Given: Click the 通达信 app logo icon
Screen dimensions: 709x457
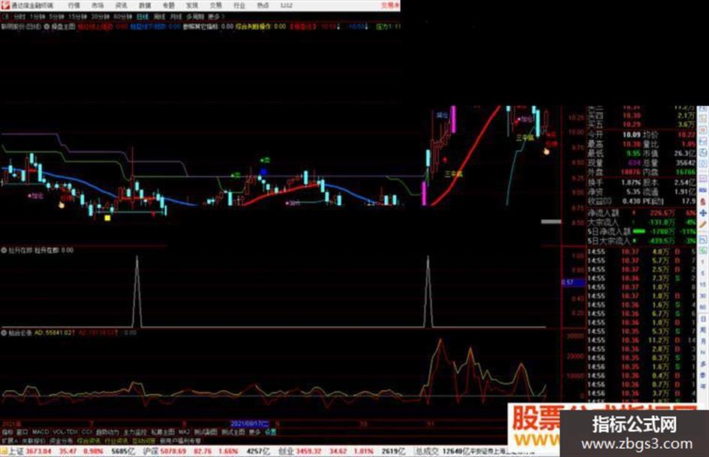Looking at the screenshot, I should 5,5.
